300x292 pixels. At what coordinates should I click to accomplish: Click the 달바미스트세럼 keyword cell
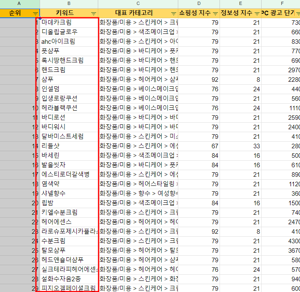coord(69,137)
